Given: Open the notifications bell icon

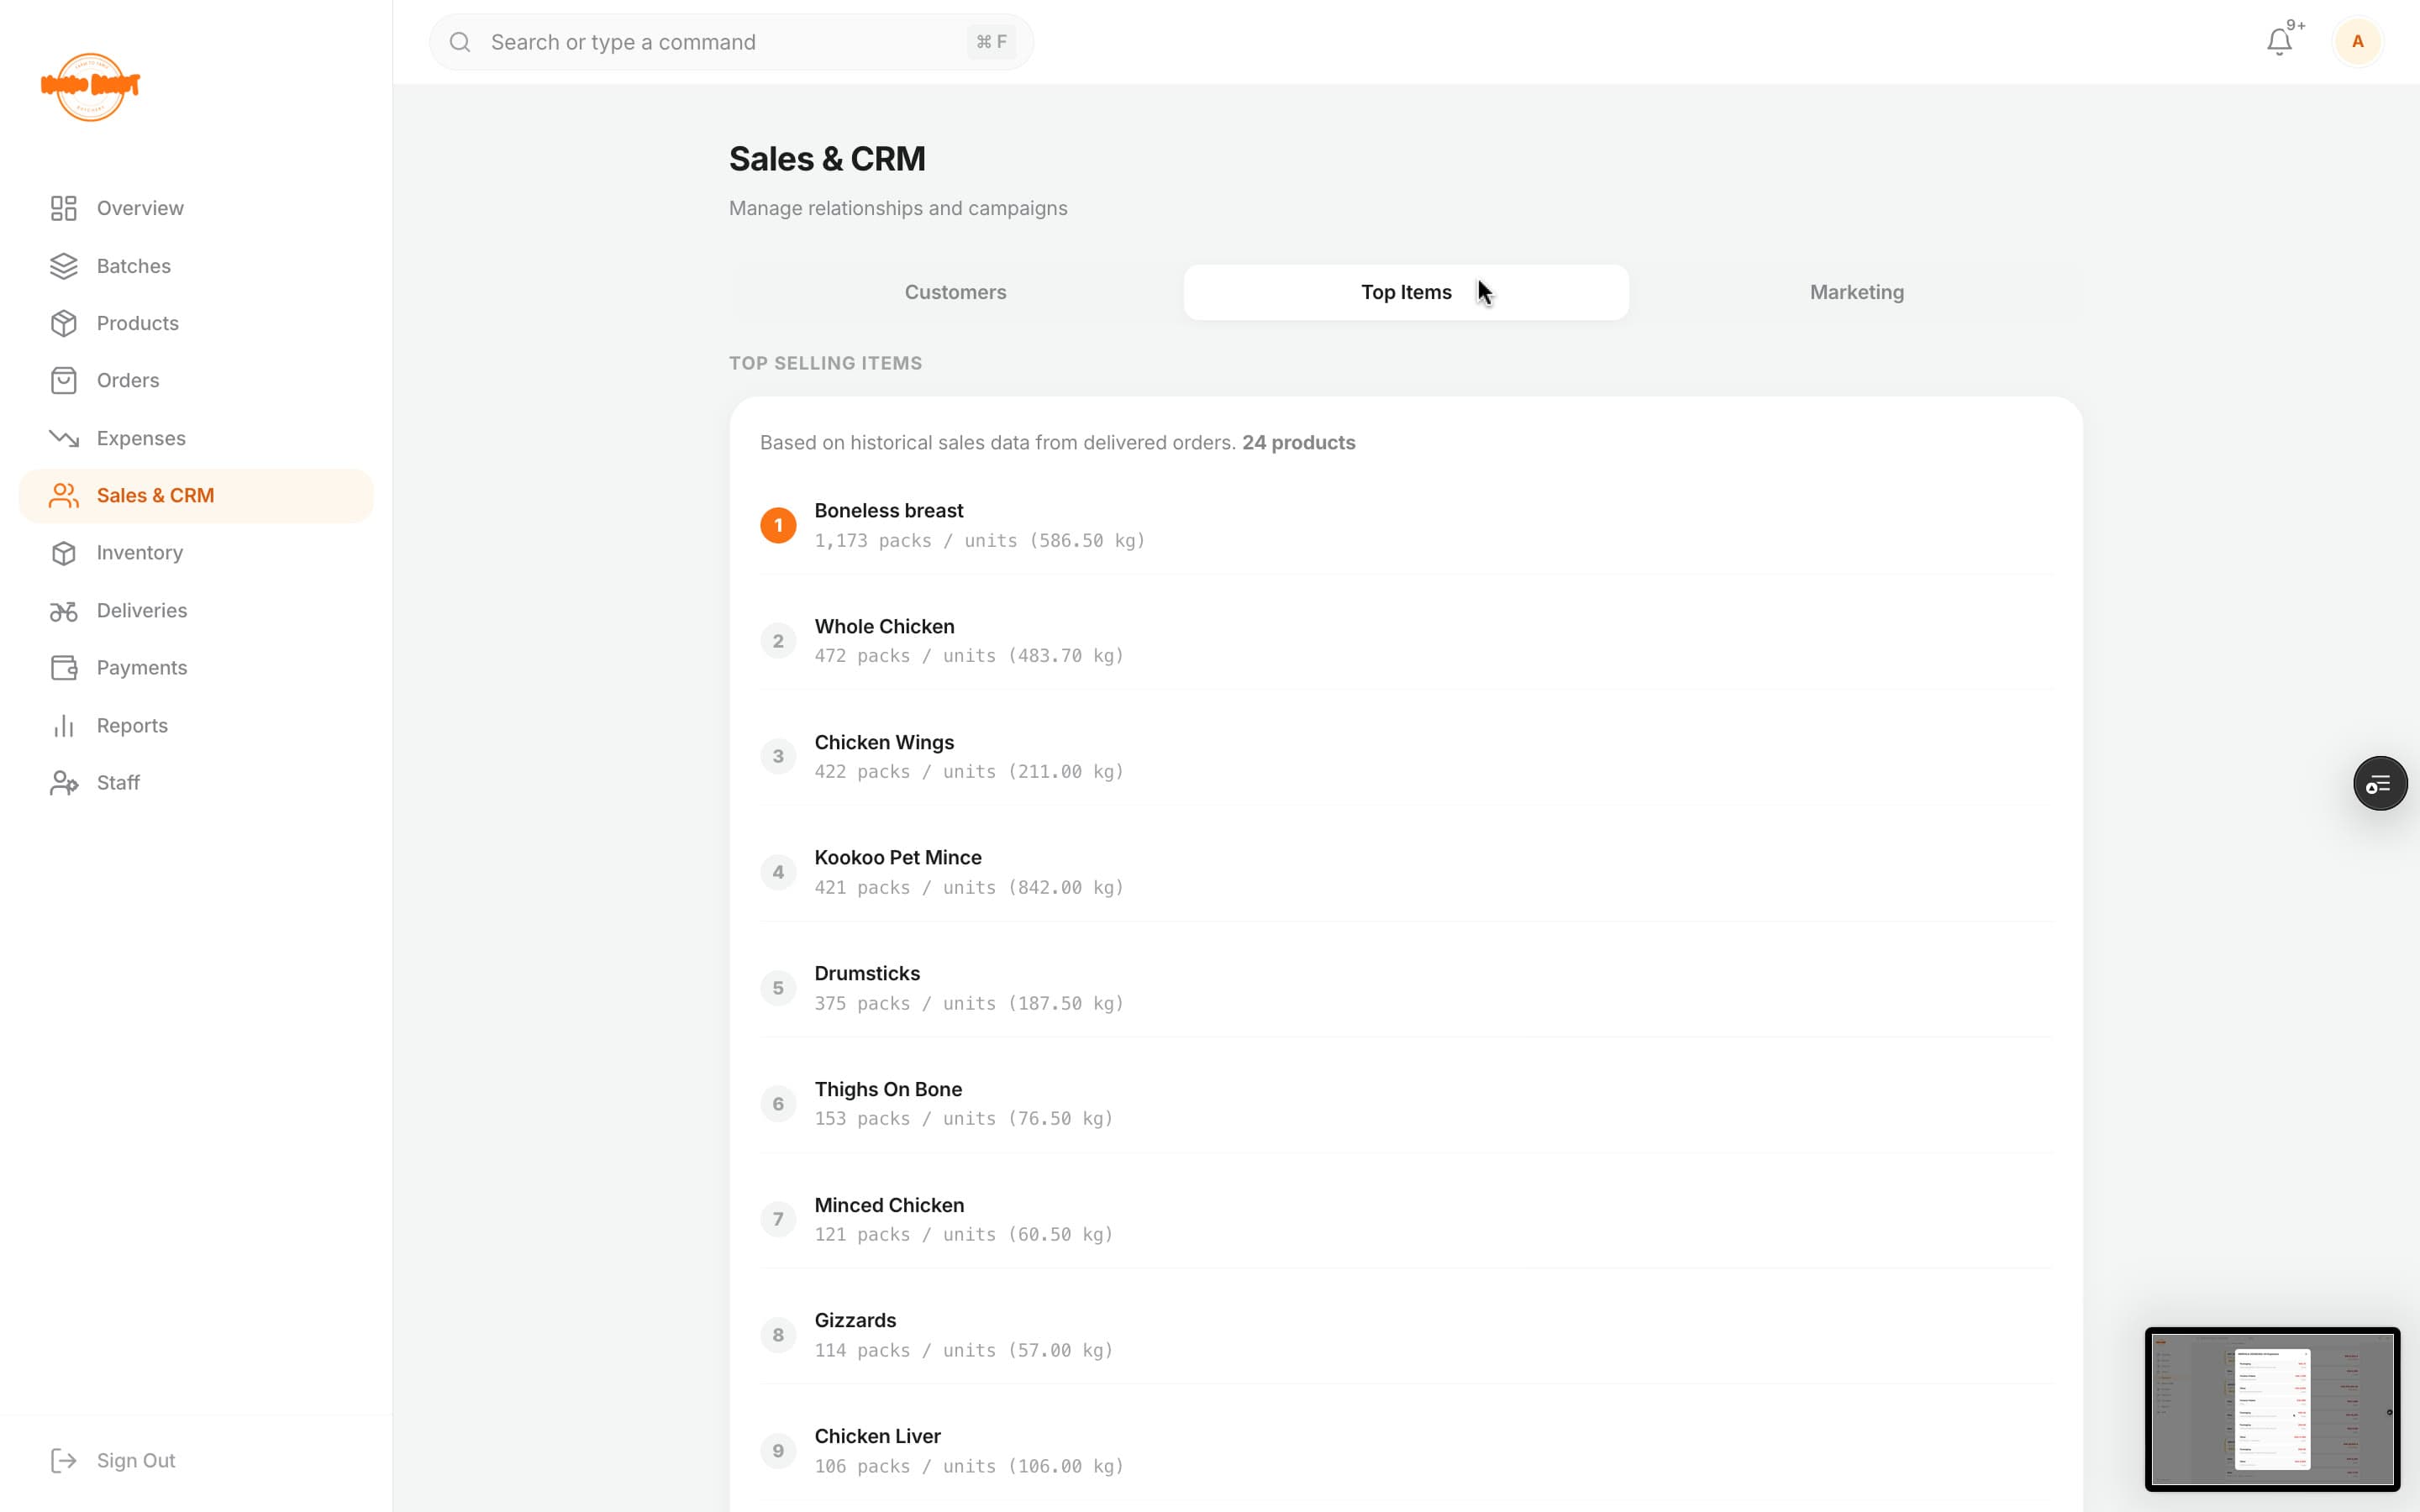Looking at the screenshot, I should (x=2279, y=41).
